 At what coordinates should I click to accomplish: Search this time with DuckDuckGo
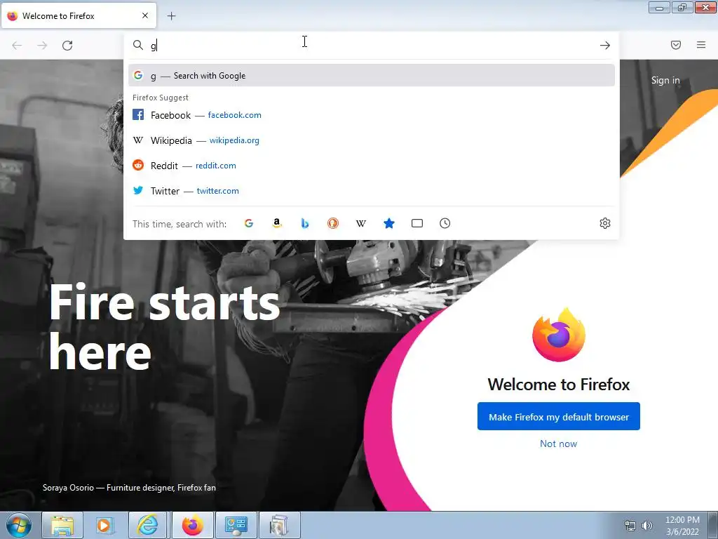(333, 223)
